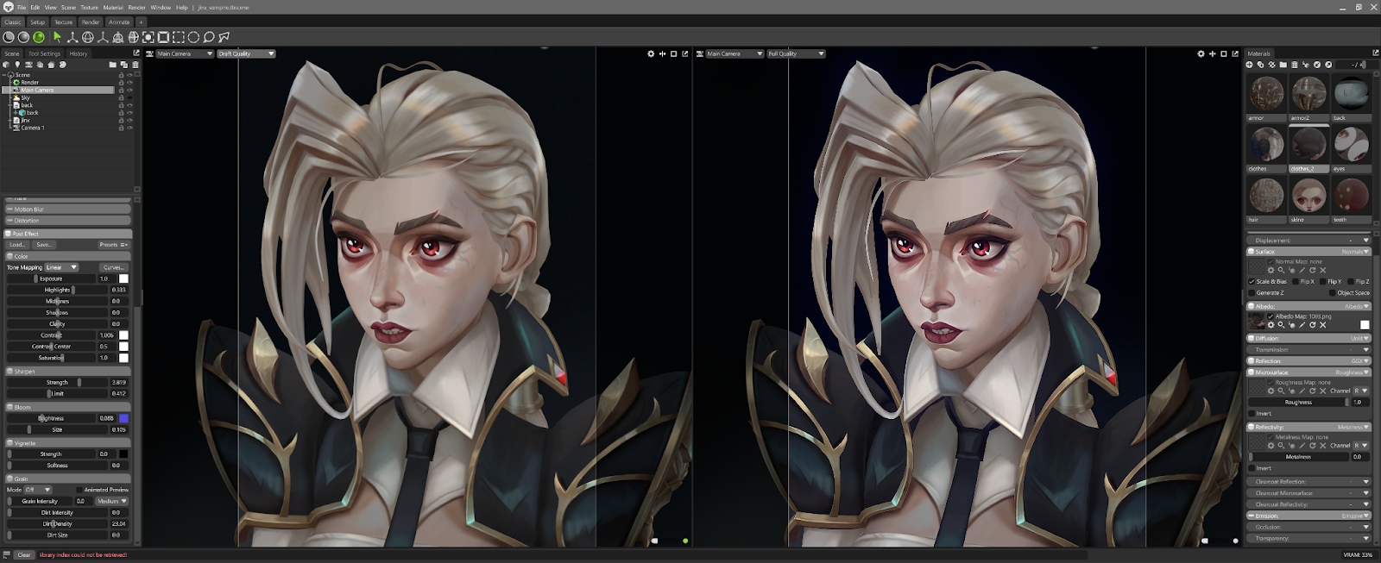1381x563 pixels.
Task: Delete the selected scene object
Action: [136, 65]
